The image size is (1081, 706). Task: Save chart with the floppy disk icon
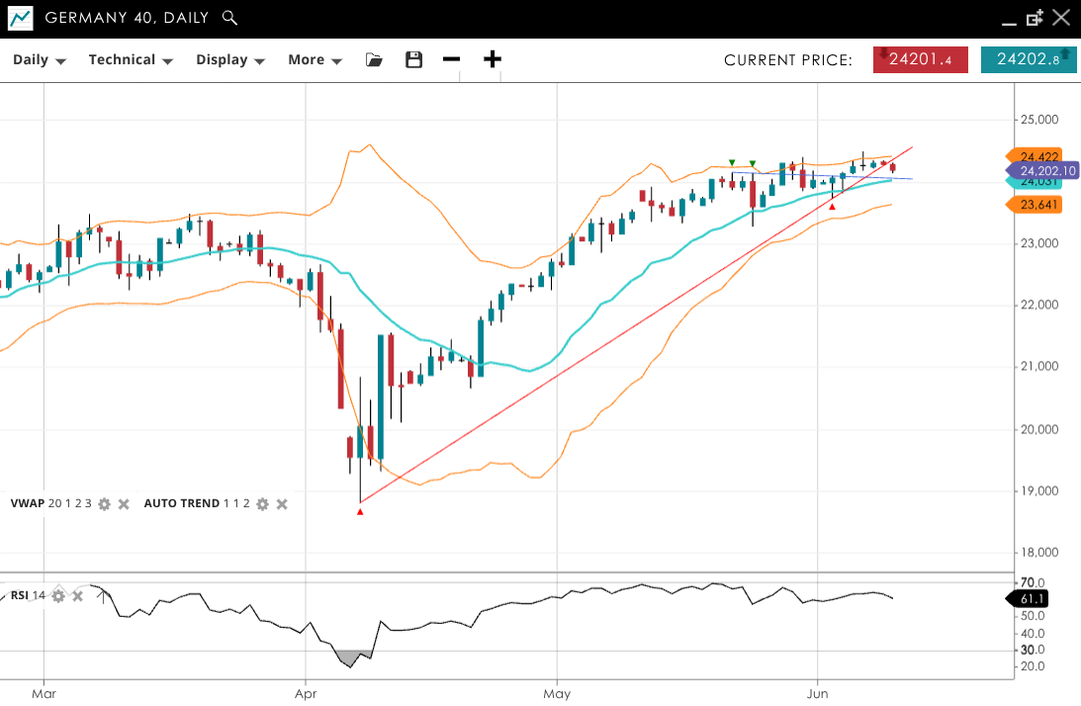pos(413,59)
